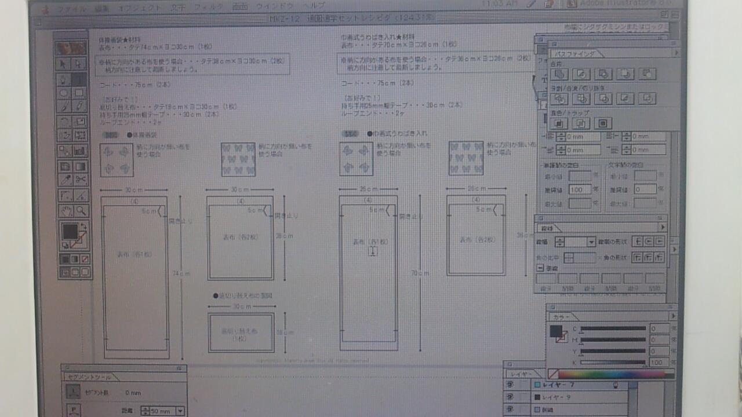Click the second Pathfinder icon under 合体
This screenshot has width=742, height=417.
pyautogui.click(x=581, y=74)
